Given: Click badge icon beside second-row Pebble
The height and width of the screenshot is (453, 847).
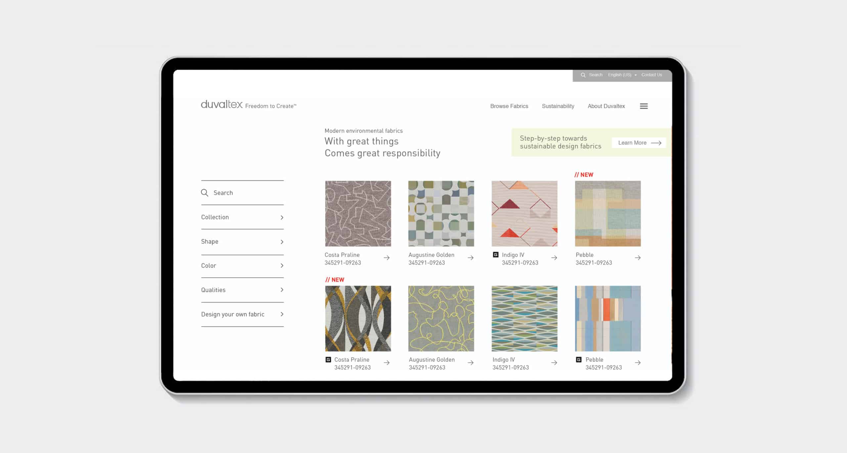Looking at the screenshot, I should [579, 359].
